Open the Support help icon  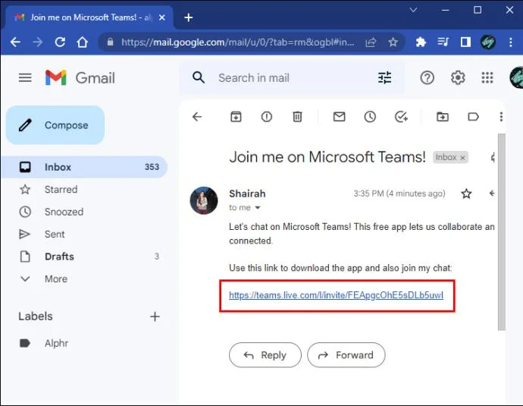point(427,78)
